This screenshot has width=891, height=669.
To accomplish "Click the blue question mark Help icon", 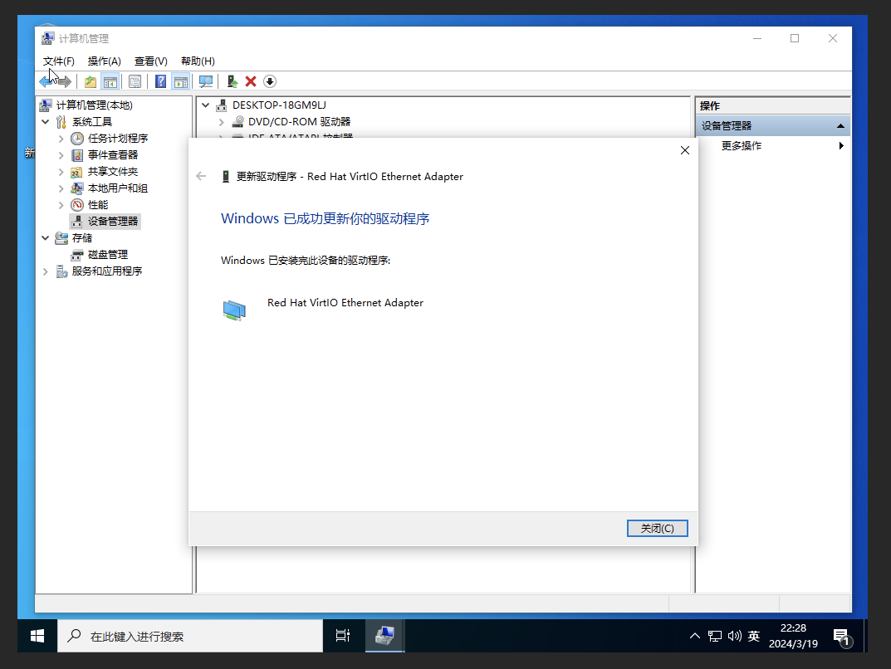I will (161, 81).
